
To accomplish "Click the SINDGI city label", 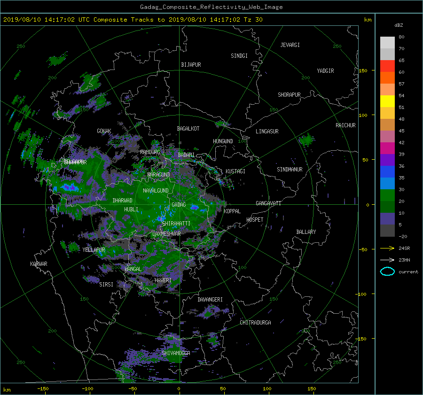I will pos(239,56).
